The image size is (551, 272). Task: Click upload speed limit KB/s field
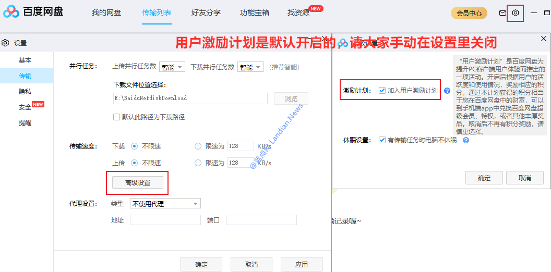pos(241,163)
